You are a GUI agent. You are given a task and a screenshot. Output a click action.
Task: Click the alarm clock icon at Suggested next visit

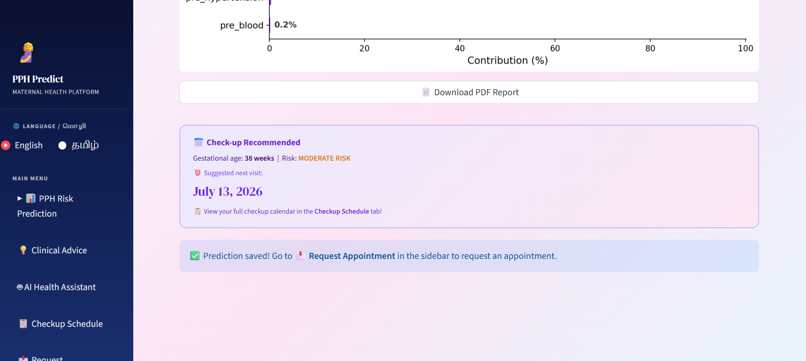(198, 173)
